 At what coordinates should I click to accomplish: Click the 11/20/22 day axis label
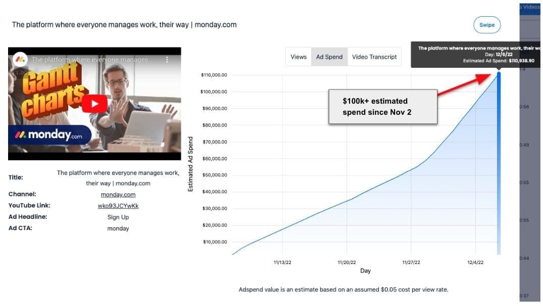click(x=347, y=263)
